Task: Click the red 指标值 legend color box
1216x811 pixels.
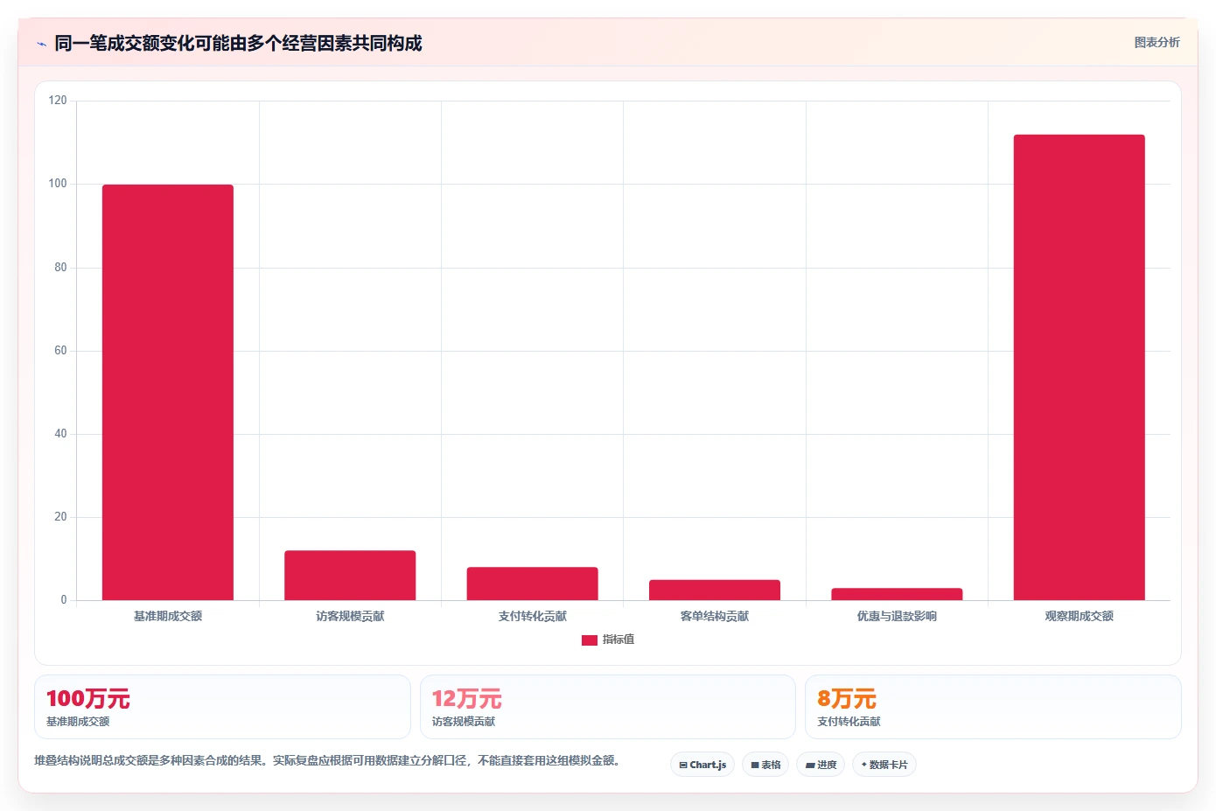Action: [590, 640]
